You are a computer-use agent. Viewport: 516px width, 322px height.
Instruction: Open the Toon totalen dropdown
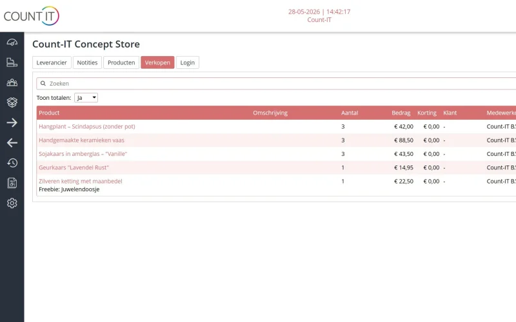86,98
